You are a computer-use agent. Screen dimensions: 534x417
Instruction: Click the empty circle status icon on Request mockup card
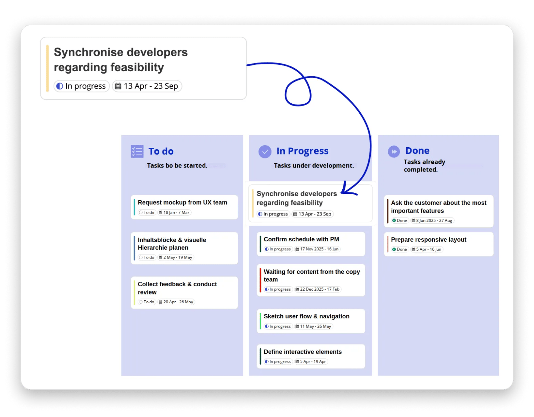tap(141, 213)
